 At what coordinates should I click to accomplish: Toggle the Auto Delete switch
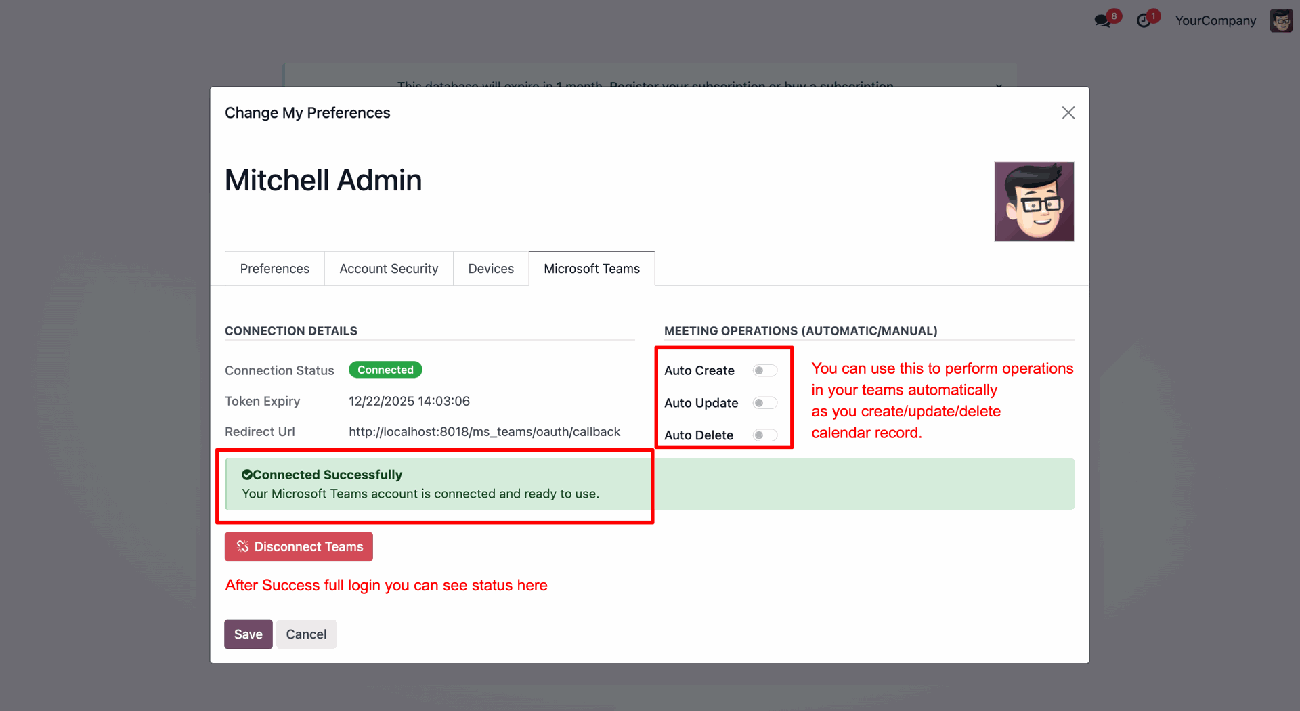tap(765, 435)
